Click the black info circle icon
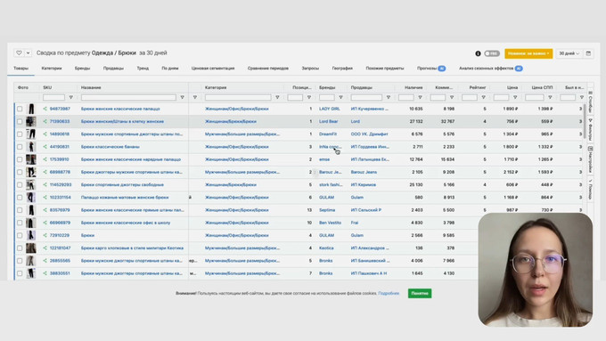This screenshot has width=606, height=341. [478, 53]
